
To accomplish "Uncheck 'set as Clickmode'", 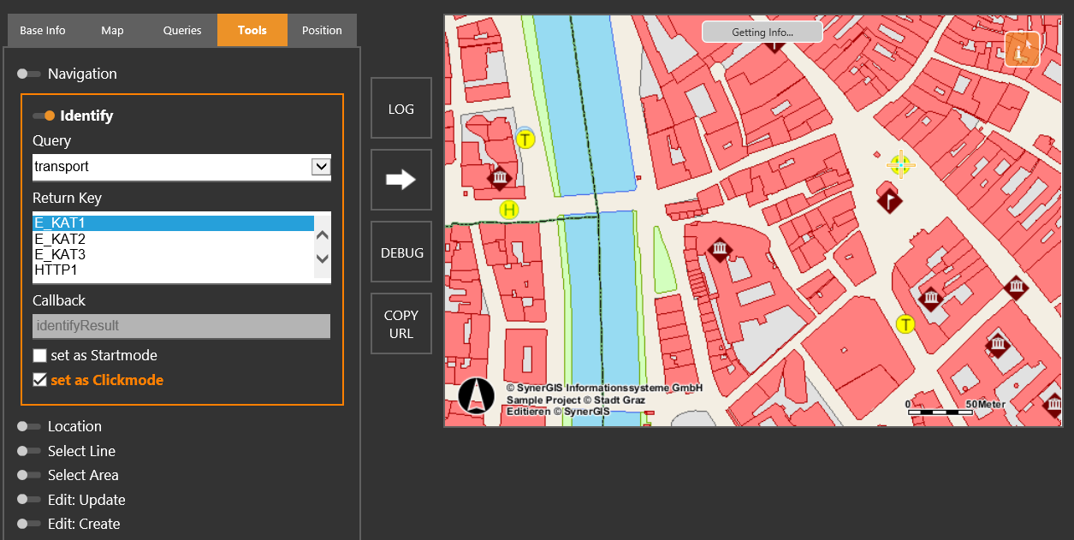I will 39,380.
